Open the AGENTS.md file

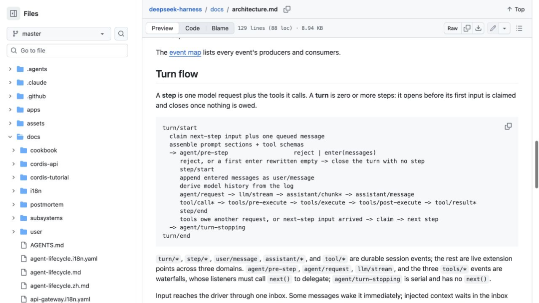47,245
